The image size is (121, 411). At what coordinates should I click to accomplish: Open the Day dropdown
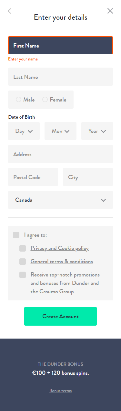(24, 131)
